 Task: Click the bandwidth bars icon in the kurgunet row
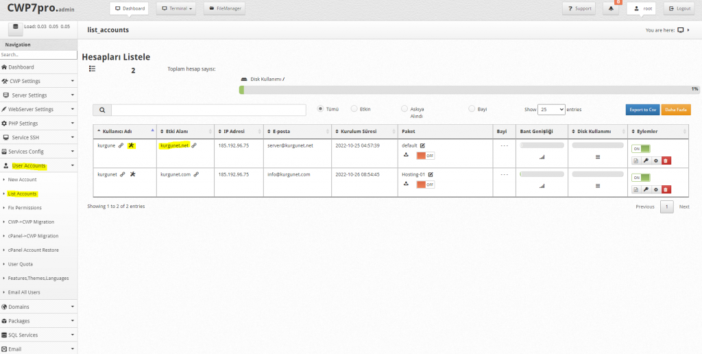coord(542,186)
